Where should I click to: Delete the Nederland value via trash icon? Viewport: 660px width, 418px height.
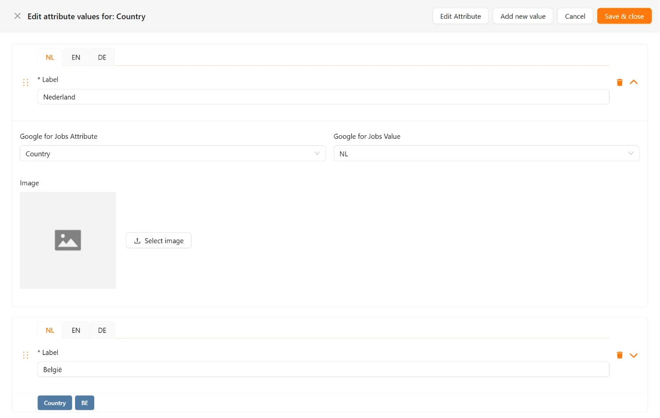[x=620, y=82]
